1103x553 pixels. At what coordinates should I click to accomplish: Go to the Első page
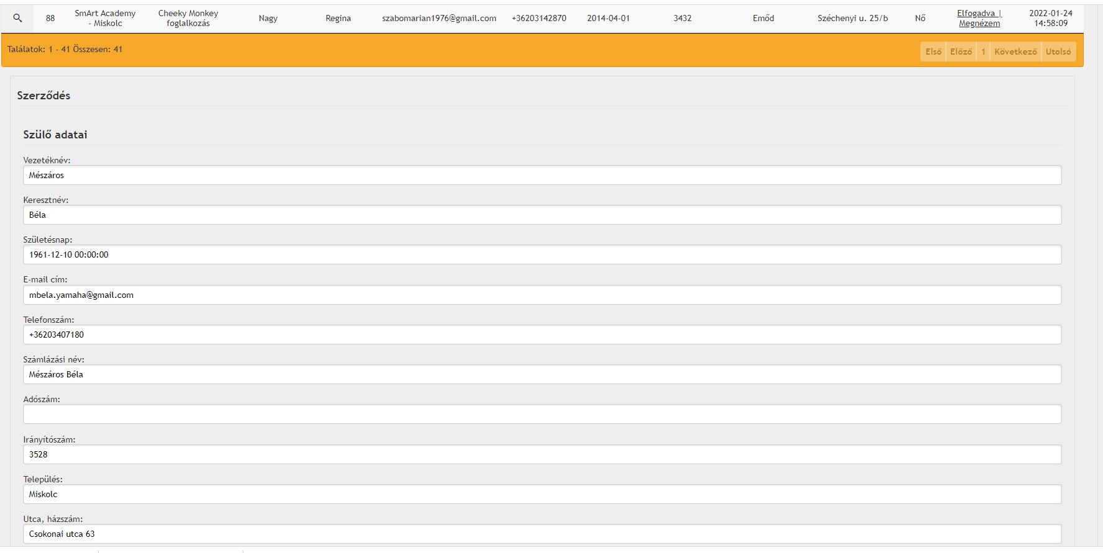click(x=933, y=52)
